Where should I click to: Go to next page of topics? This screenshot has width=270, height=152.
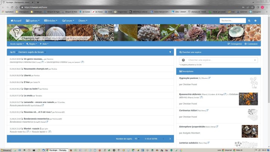point(170,139)
